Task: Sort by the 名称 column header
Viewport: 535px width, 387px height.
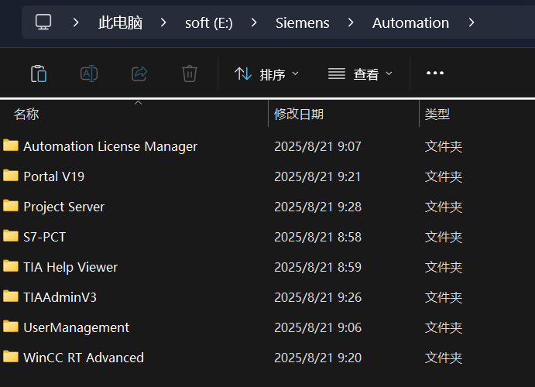Action: point(26,115)
